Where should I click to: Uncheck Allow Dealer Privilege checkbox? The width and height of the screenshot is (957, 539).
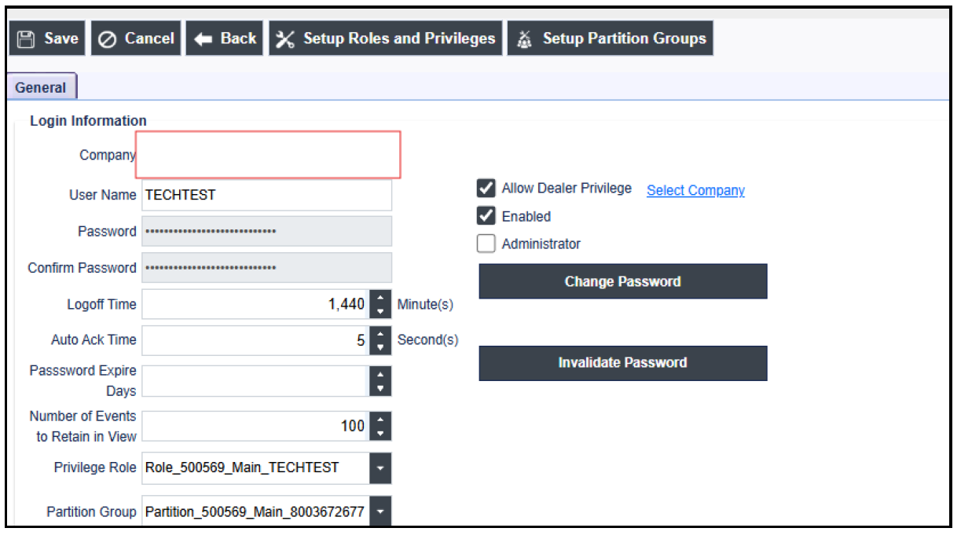click(x=486, y=189)
